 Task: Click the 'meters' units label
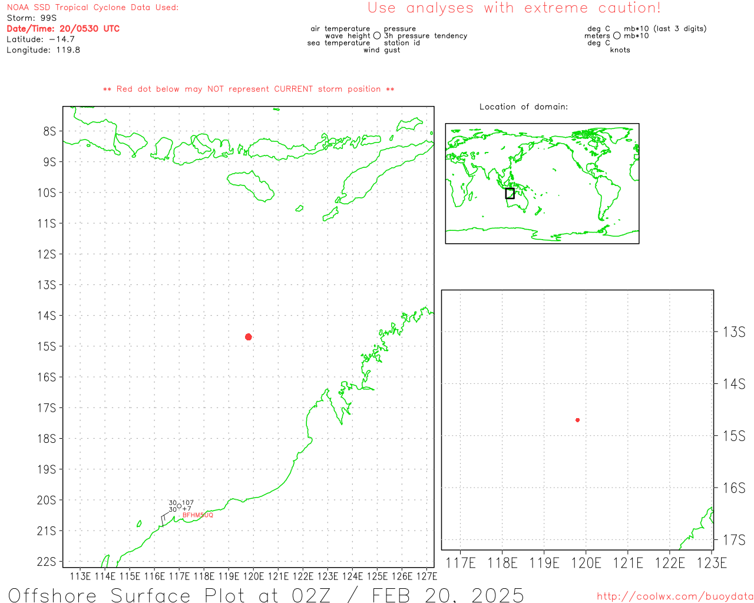tap(597, 36)
